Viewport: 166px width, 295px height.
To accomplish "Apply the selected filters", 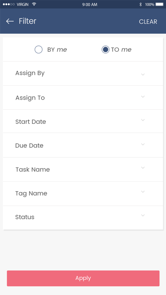I will 83,278.
